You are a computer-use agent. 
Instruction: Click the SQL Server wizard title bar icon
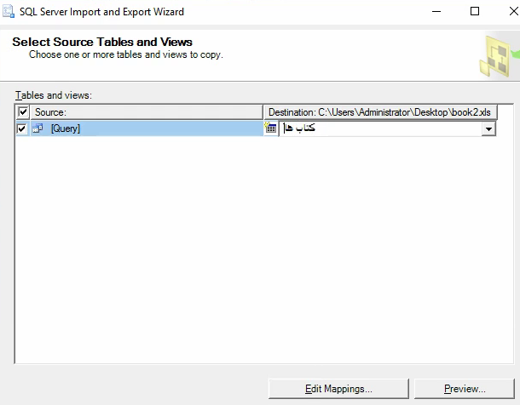click(x=9, y=12)
